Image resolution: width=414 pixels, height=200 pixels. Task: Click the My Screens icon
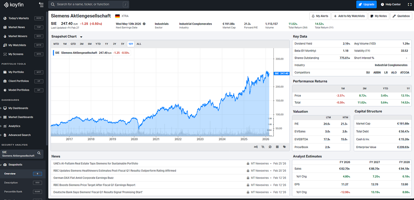(5, 54)
